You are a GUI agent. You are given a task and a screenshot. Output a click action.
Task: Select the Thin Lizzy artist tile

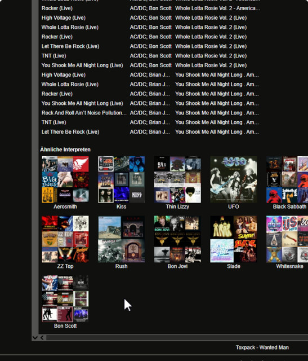click(x=177, y=179)
